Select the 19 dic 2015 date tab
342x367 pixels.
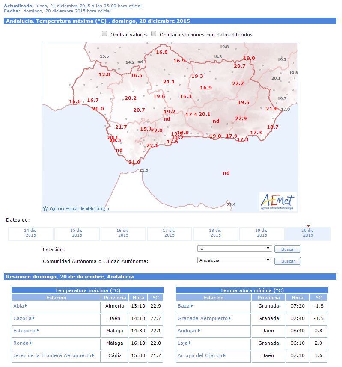pyautogui.click(x=262, y=233)
